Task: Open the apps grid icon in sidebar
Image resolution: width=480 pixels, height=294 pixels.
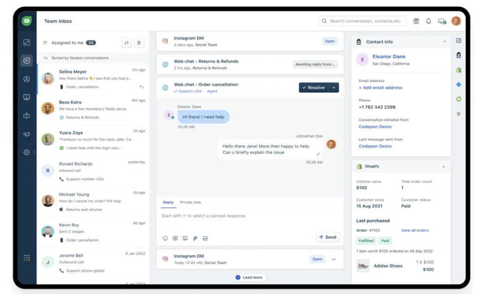Action: [27, 258]
